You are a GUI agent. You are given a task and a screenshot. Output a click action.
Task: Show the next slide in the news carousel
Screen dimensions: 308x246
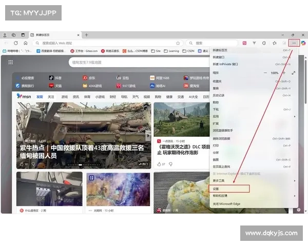[148, 135]
